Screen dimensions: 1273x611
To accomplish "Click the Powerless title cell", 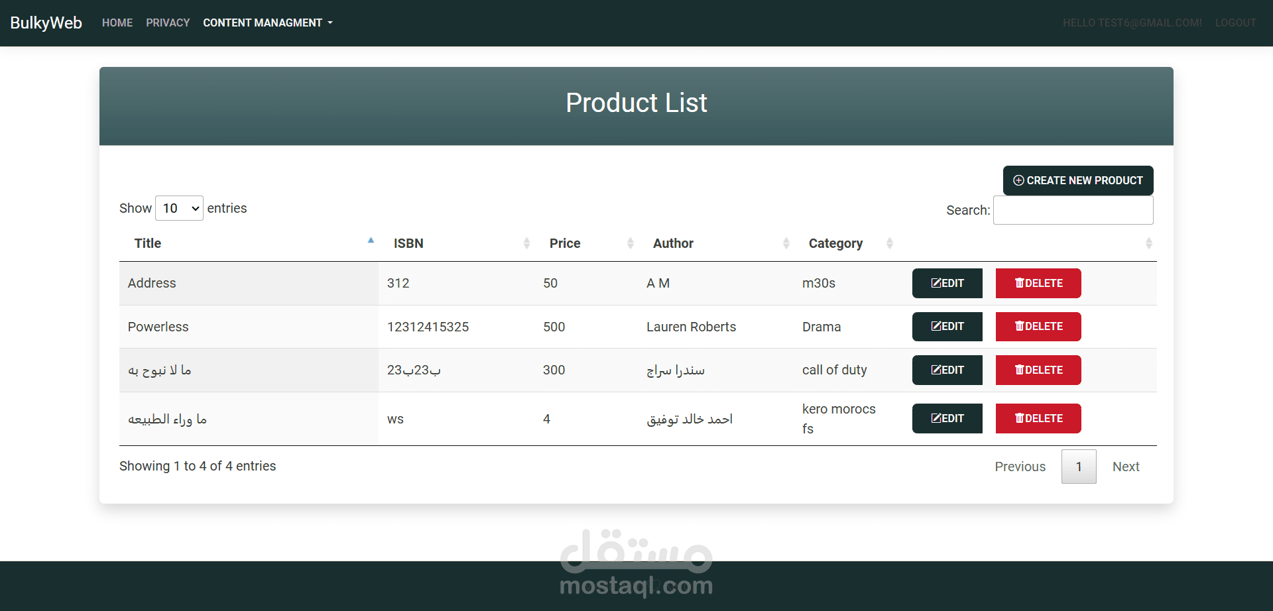I will pos(249,327).
